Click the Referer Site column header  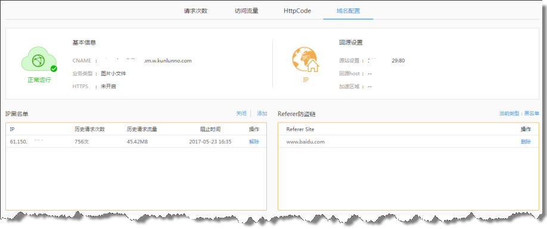(300, 129)
